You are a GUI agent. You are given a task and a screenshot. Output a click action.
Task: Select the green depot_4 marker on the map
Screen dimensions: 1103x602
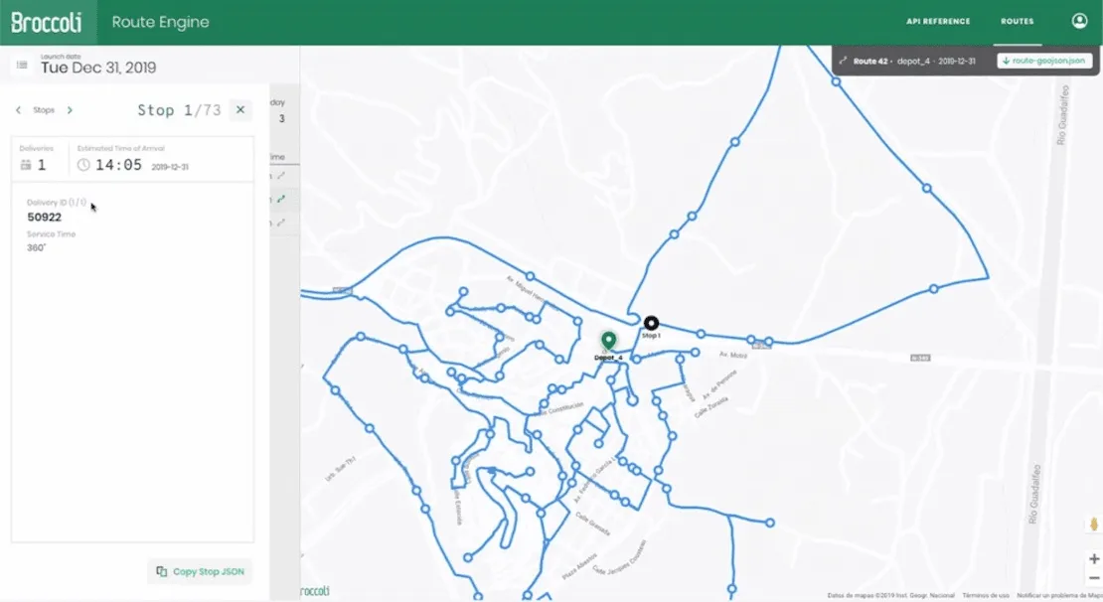tap(609, 341)
